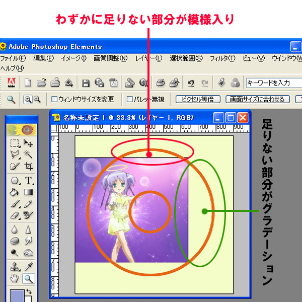Click Attach to E-mail icon
The height and width of the screenshot is (302, 302).
click(x=130, y=83)
